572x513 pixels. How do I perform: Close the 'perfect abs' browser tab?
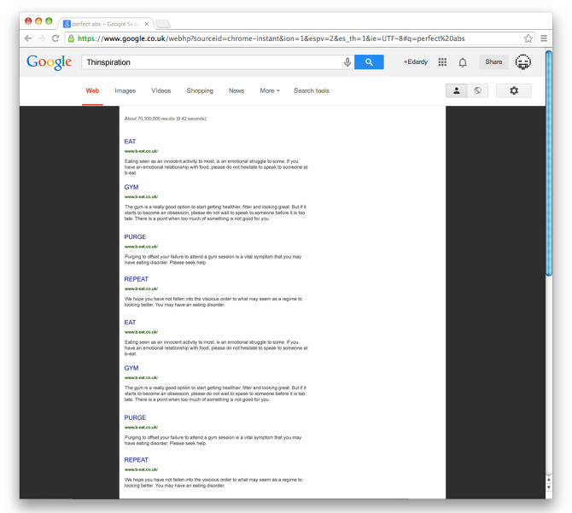[x=147, y=24]
